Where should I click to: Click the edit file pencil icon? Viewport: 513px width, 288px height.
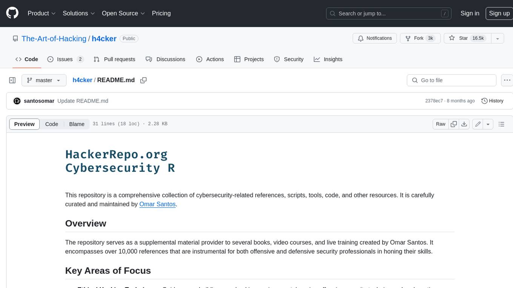[x=478, y=124]
